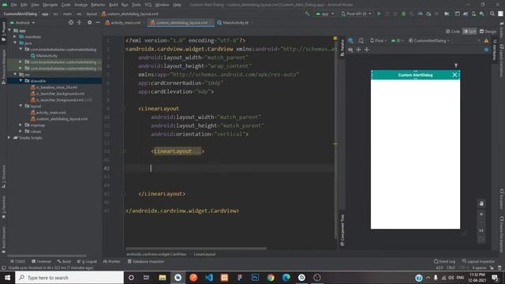This screenshot has width=505, height=284.
Task: Open the Palette side tab
Action: click(342, 47)
